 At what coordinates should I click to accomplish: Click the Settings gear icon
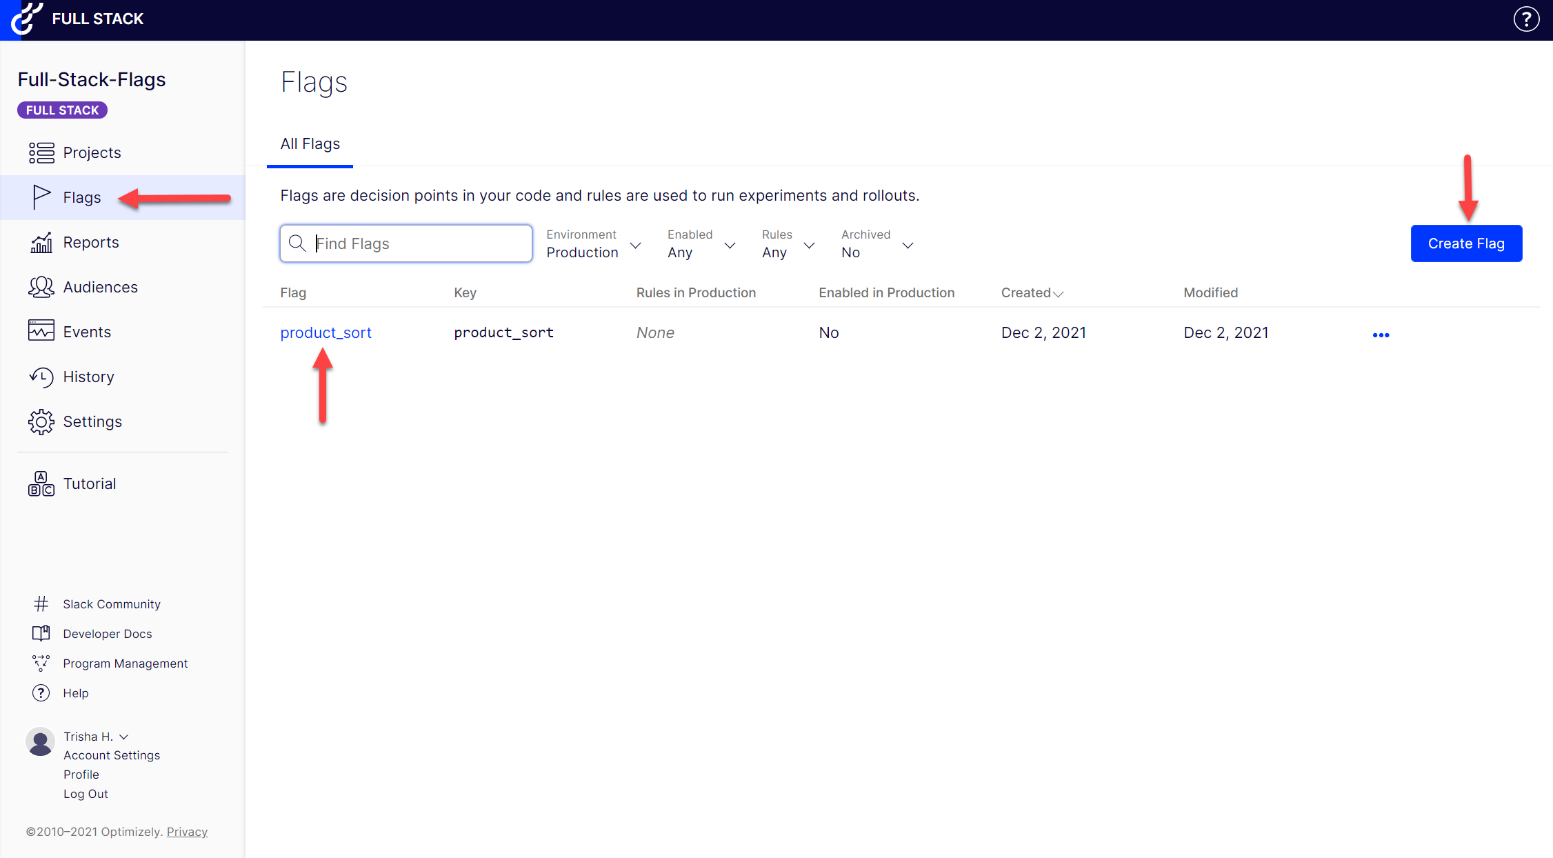click(41, 421)
